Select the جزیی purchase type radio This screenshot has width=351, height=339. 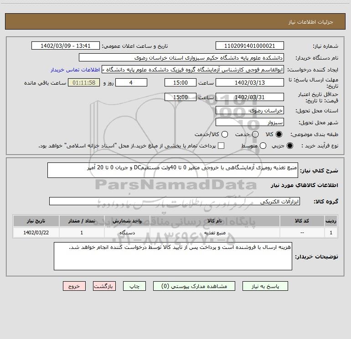tap(289, 146)
